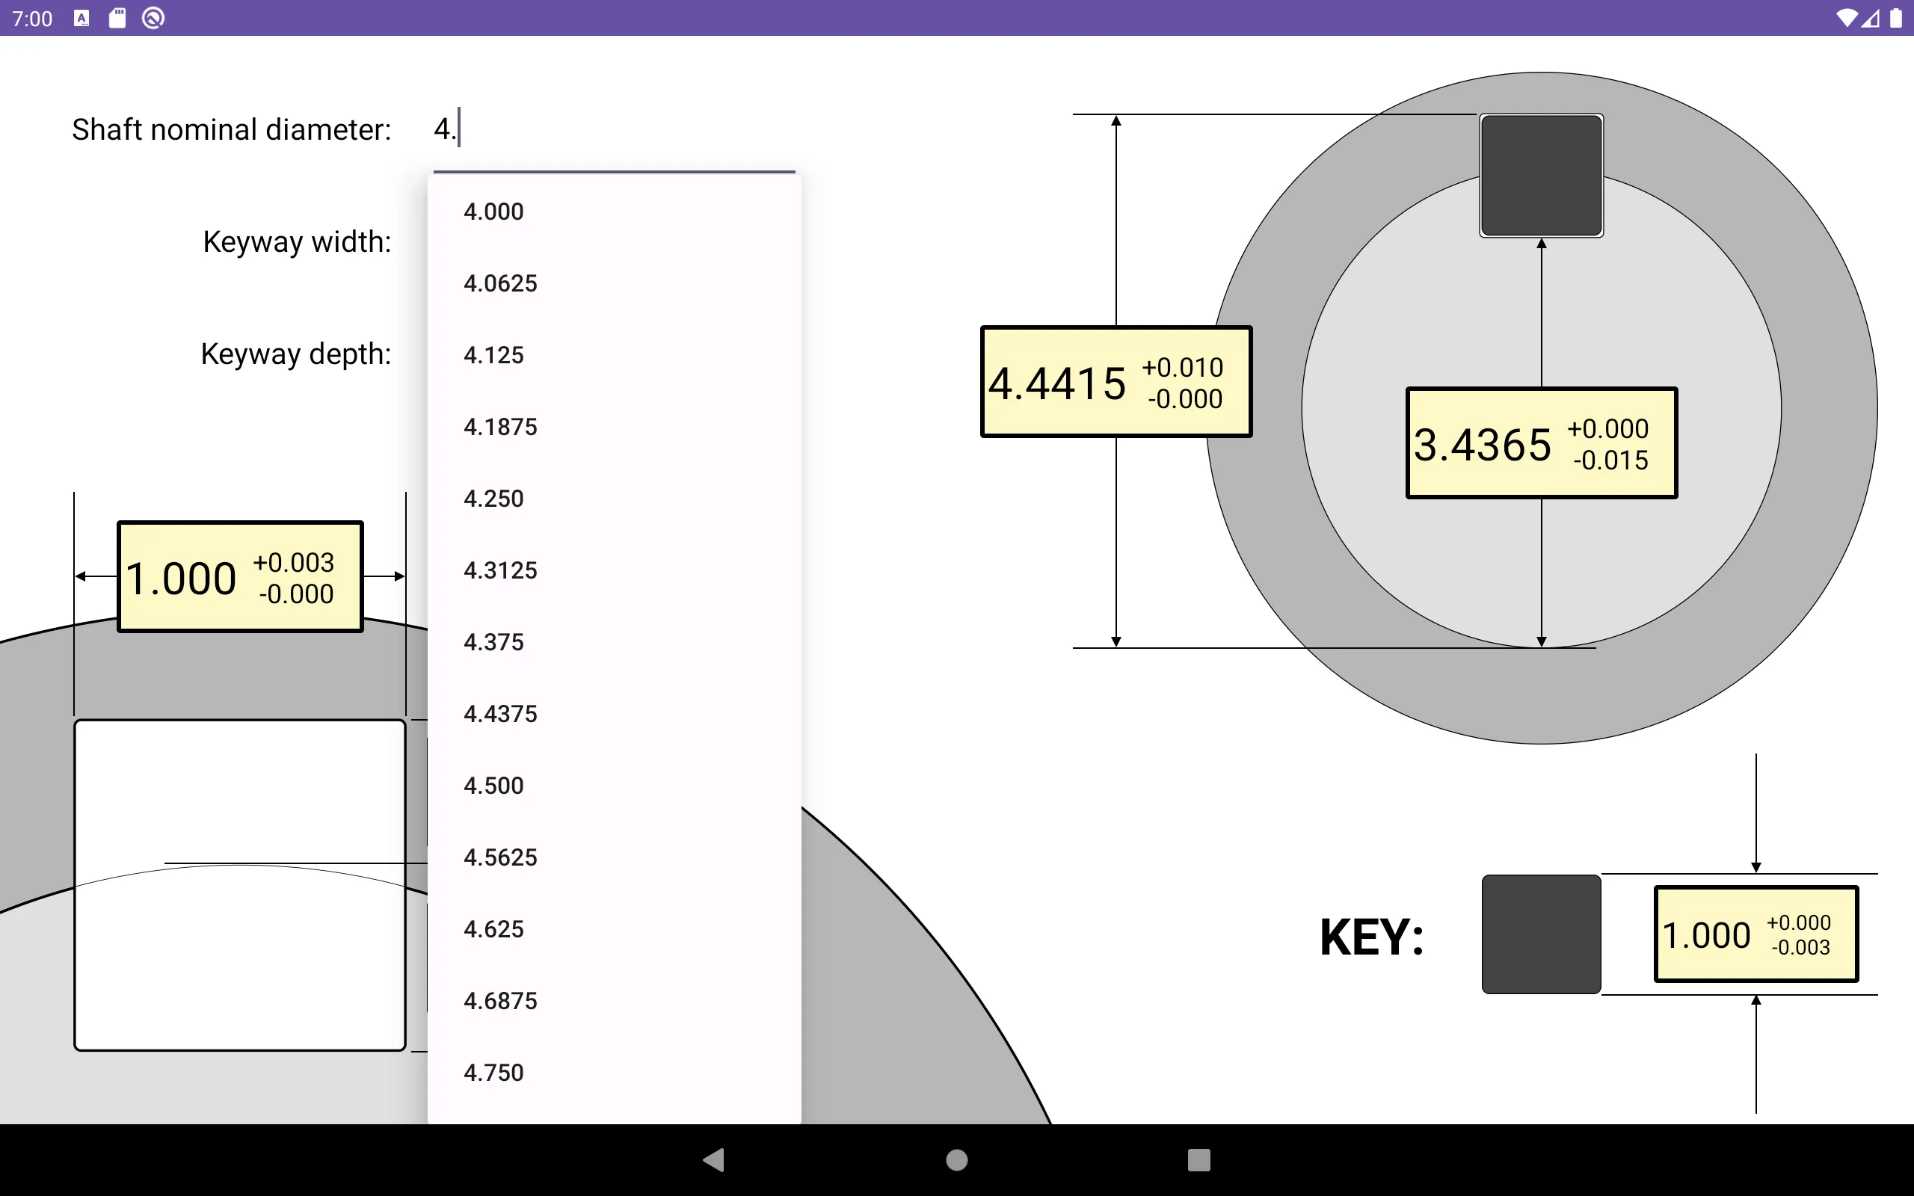Tap the dark key square beside KEY:

pos(1542,934)
